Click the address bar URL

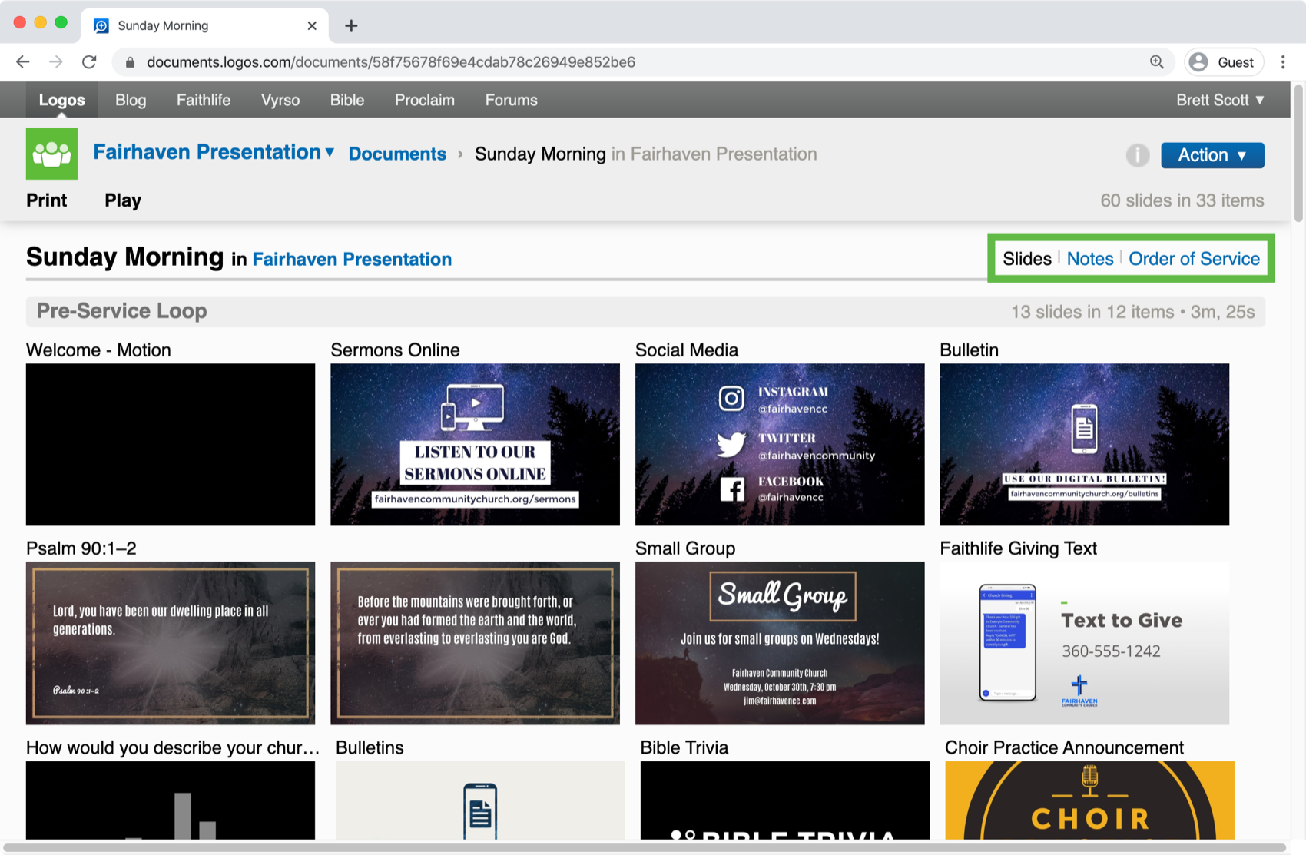391,62
